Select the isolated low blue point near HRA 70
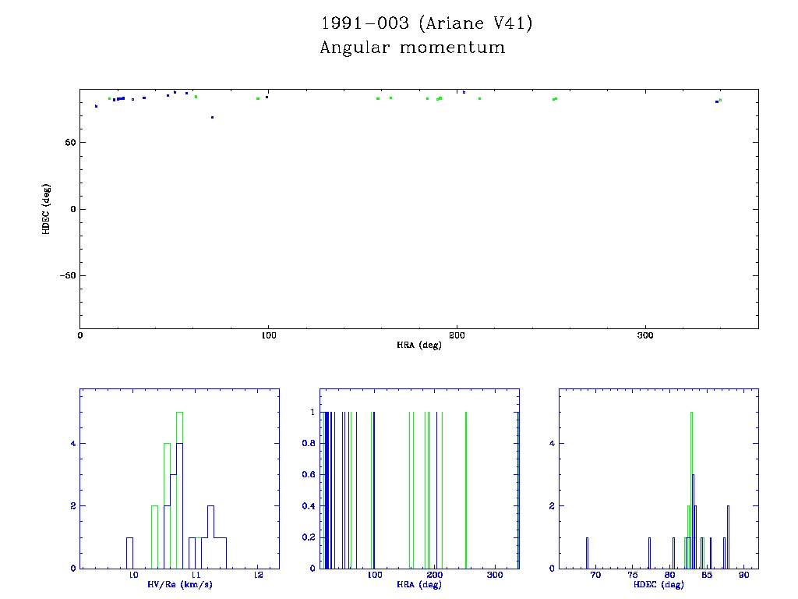 (212, 117)
